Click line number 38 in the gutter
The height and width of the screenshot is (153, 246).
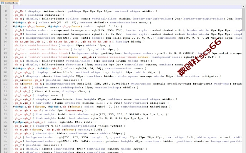point(5,149)
